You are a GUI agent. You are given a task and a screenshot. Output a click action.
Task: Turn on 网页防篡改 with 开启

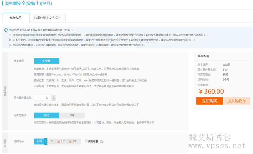tap(72, 115)
